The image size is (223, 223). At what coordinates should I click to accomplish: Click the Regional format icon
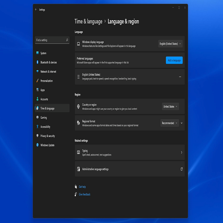(78, 123)
